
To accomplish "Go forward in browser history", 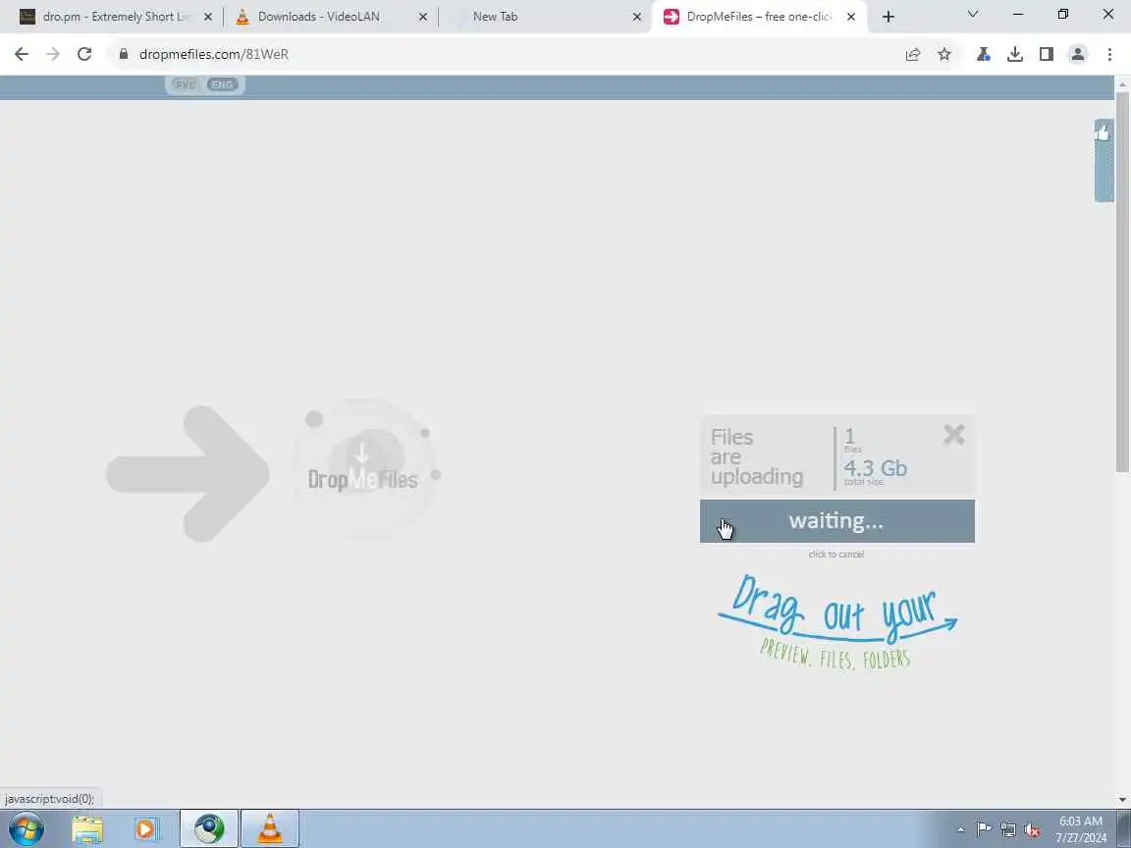I will pos(53,54).
